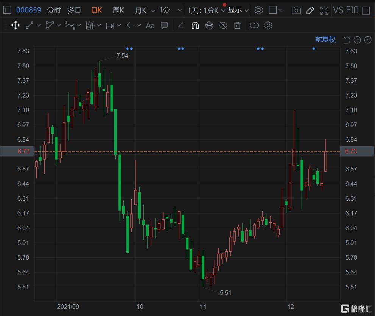
Task: Open F10 company info
Action: click(352, 10)
